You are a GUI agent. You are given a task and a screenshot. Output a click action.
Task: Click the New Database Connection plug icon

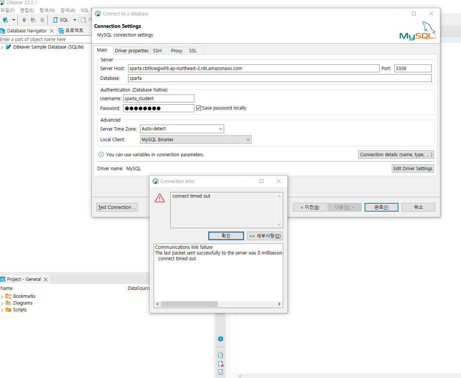5,20
